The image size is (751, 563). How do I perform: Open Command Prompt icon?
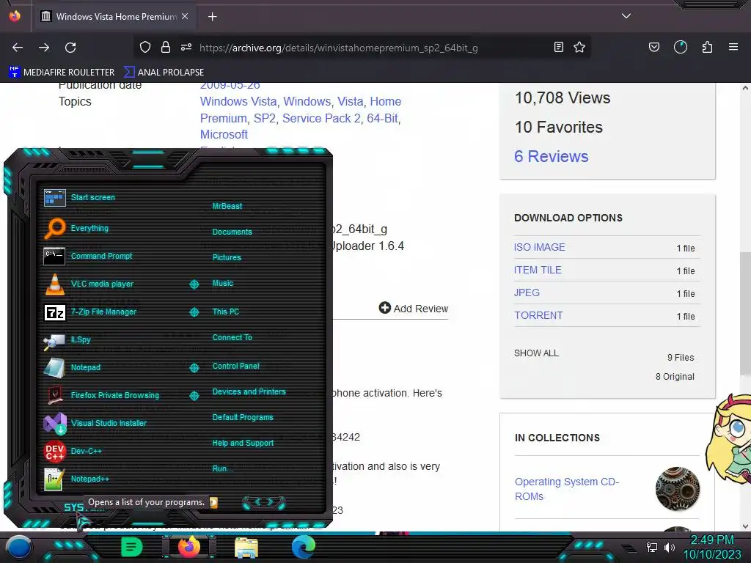(x=54, y=256)
